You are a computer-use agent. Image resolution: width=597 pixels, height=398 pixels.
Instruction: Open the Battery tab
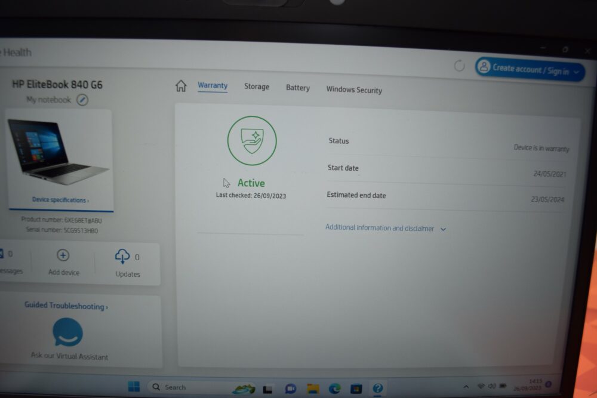pos(298,88)
